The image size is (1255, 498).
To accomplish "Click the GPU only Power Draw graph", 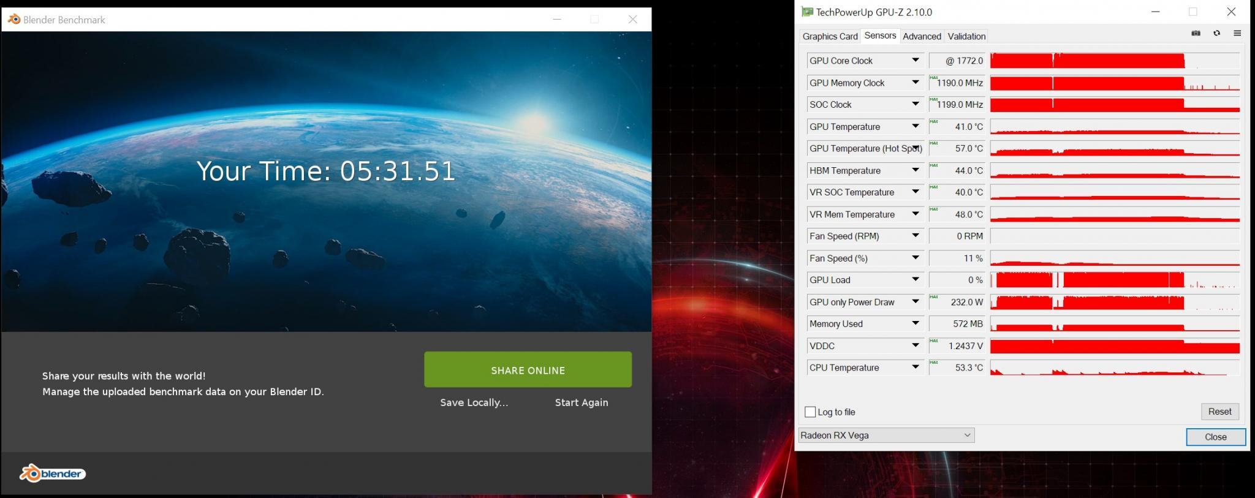I will (x=1115, y=302).
